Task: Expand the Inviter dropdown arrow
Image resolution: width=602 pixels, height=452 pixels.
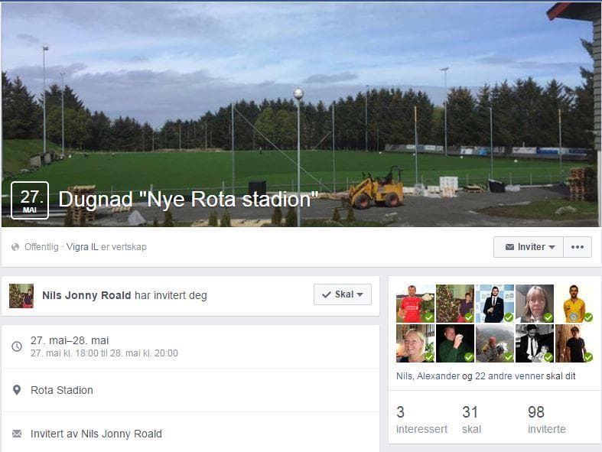Action: [552, 247]
